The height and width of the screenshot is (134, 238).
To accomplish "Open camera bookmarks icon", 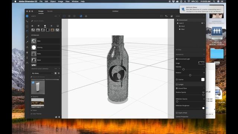I will pos(166,16).
